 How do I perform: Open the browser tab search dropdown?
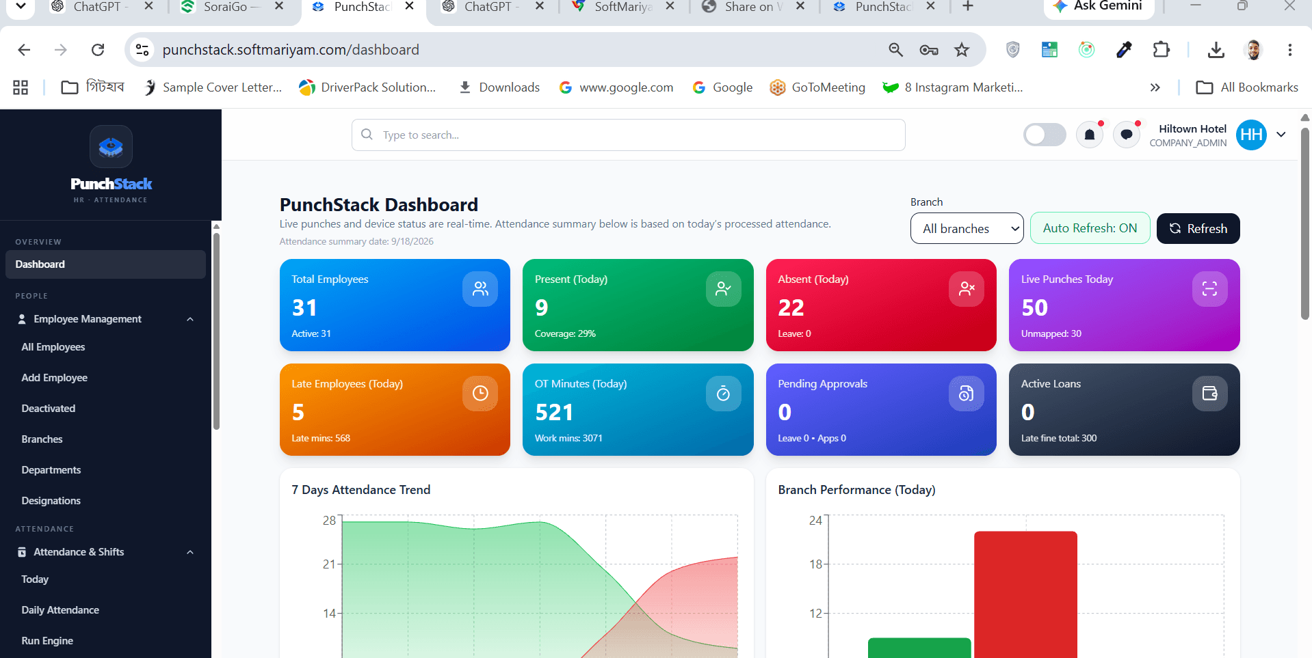click(21, 7)
